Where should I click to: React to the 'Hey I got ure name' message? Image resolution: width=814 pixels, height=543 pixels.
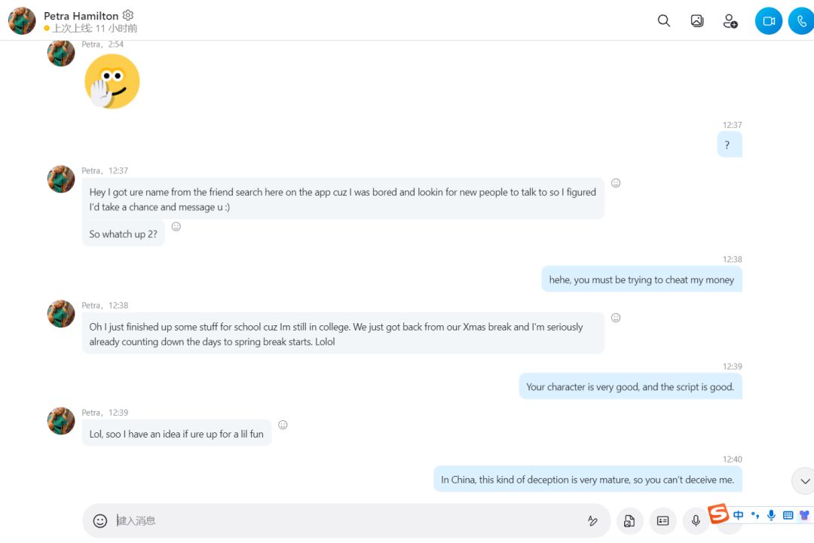pyautogui.click(x=616, y=183)
